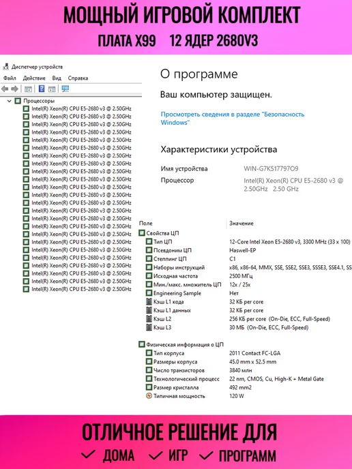Click the icon beside Число транзисторов

coord(149,370)
